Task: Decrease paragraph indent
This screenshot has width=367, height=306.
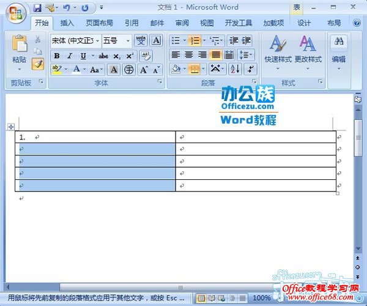Action: (234, 40)
